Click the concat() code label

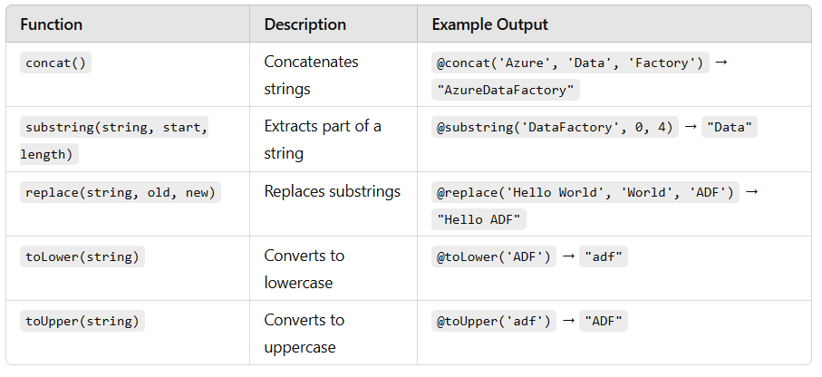click(55, 63)
